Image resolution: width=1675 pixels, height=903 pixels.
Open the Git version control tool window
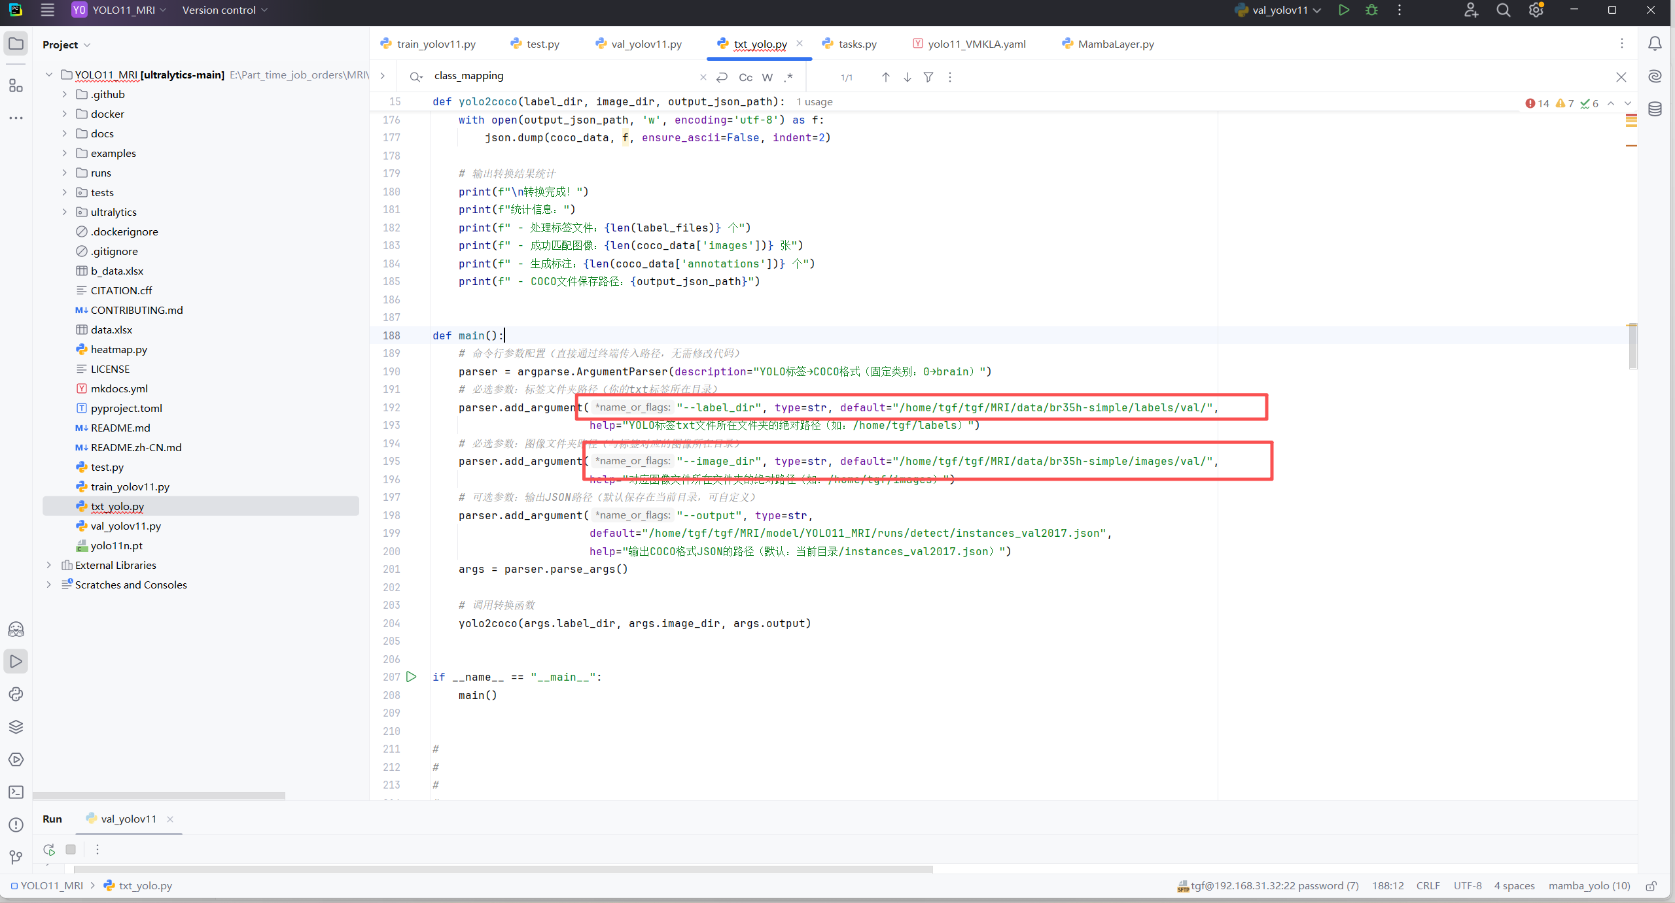click(x=16, y=857)
